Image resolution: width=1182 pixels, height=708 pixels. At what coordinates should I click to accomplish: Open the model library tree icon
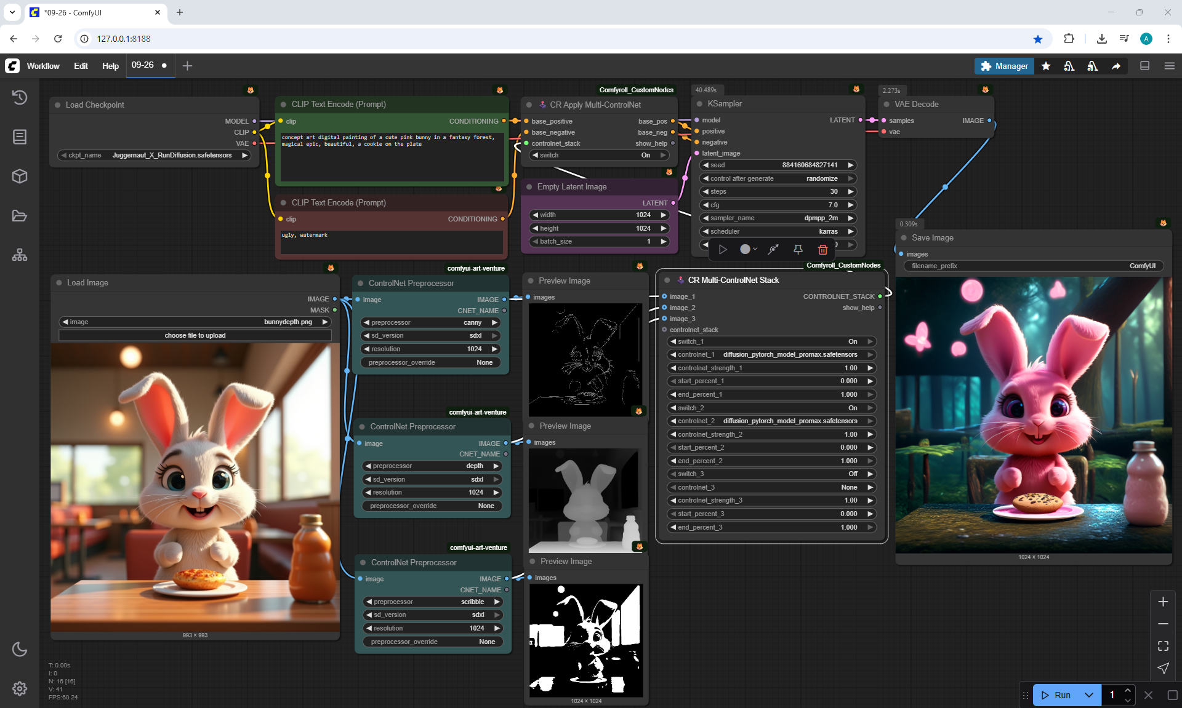click(20, 255)
